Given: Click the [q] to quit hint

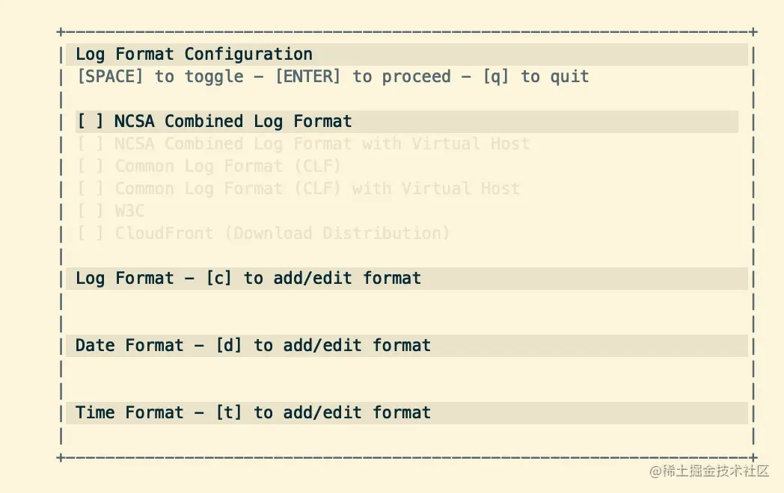Looking at the screenshot, I should 536,76.
